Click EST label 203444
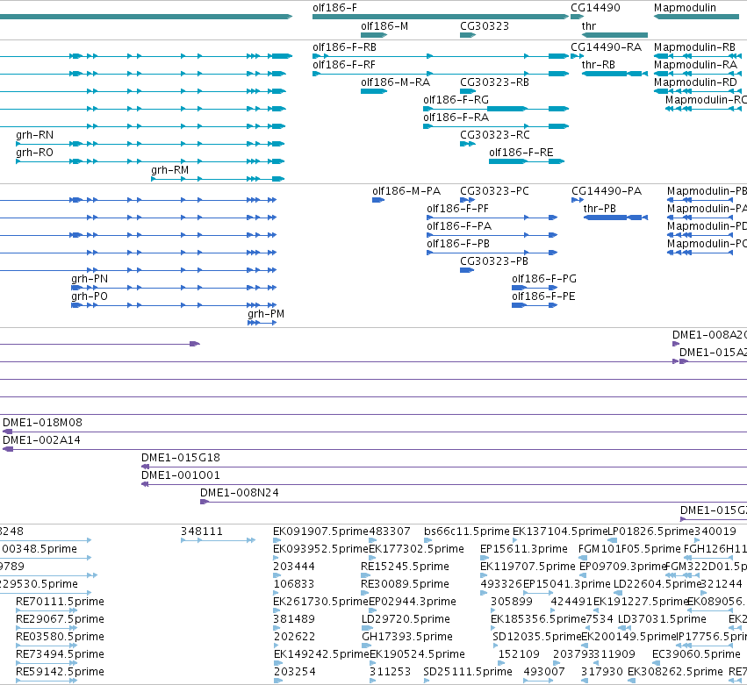This screenshot has width=747, height=685. pos(294,567)
